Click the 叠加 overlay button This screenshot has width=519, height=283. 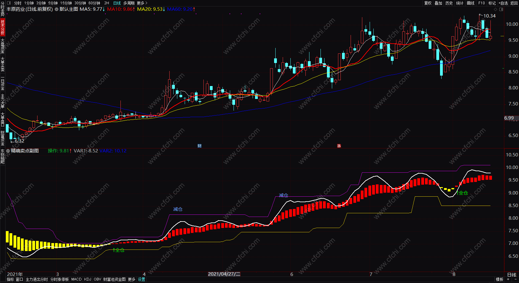[438, 3]
